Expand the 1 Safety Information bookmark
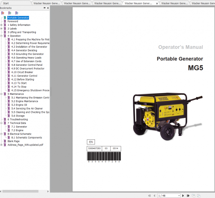215x198 pixels. click(x=1, y=25)
